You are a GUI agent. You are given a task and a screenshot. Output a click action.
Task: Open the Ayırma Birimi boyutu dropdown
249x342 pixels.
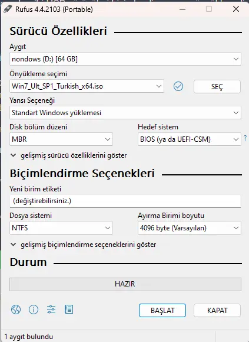[x=189, y=228]
